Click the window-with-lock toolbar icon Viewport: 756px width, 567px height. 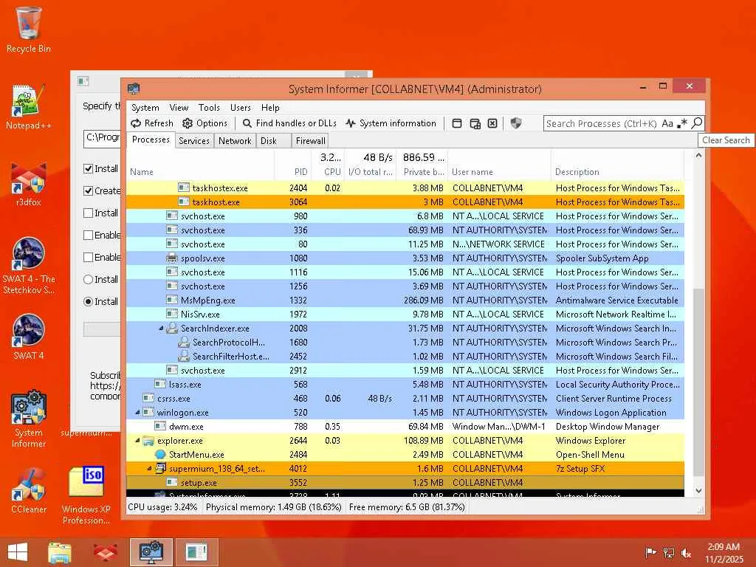pos(475,123)
